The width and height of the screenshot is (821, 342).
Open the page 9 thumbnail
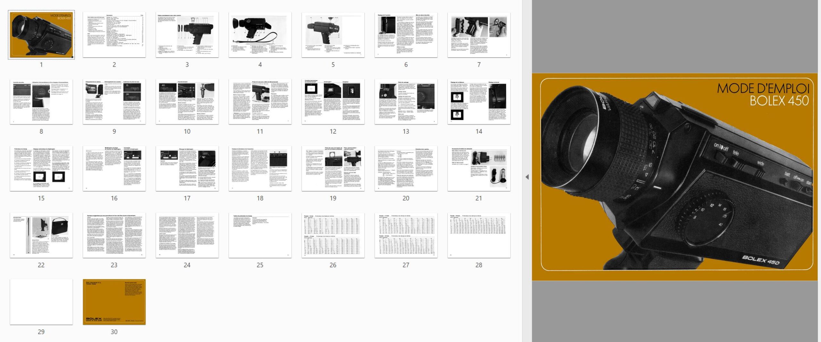click(x=114, y=102)
